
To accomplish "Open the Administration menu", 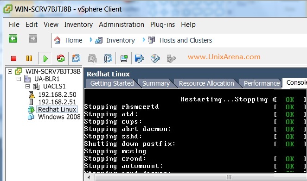I will click(x=122, y=25).
